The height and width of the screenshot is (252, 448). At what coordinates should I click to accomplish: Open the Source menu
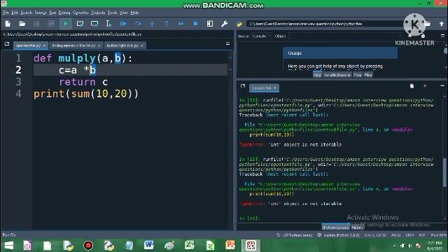[x=41, y=13]
